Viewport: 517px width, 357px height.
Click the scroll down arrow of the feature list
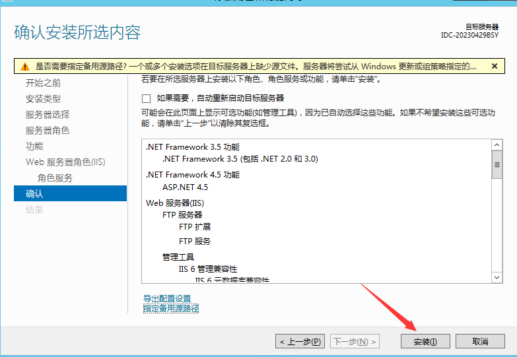pos(497,278)
